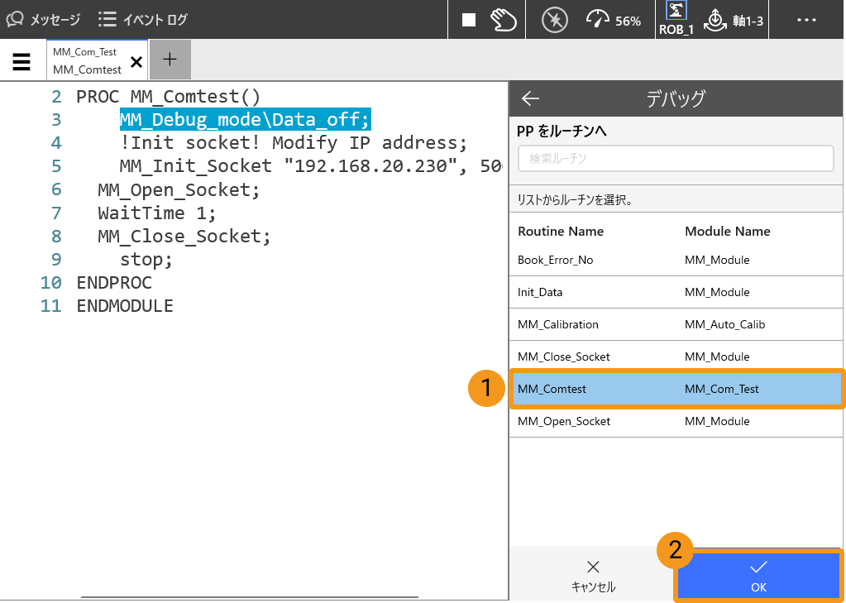Select the ROB_1 mechanical unit icon

(676, 20)
